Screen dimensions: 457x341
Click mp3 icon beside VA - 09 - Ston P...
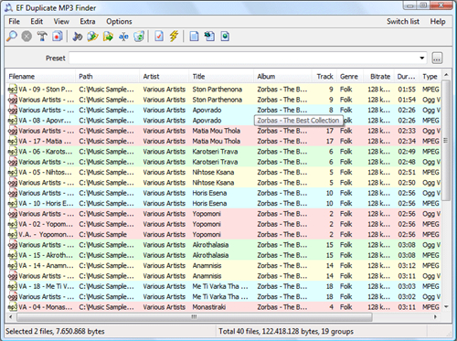coord(13,90)
